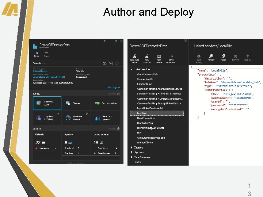Pin the DemoADFDramaticData blade
The image size is (263, 197).
[x=104, y=41]
